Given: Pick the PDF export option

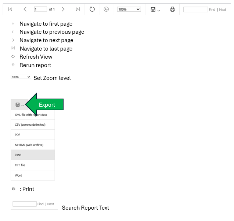Looking at the screenshot, I should pyautogui.click(x=18, y=135).
